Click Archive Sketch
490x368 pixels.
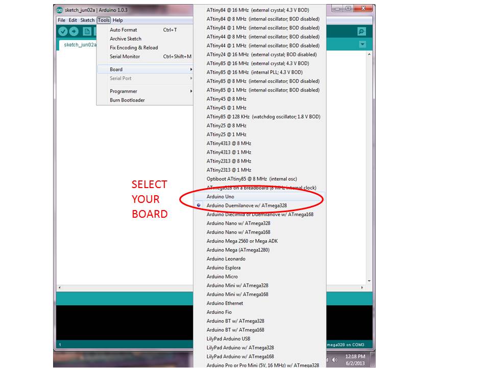pos(124,38)
